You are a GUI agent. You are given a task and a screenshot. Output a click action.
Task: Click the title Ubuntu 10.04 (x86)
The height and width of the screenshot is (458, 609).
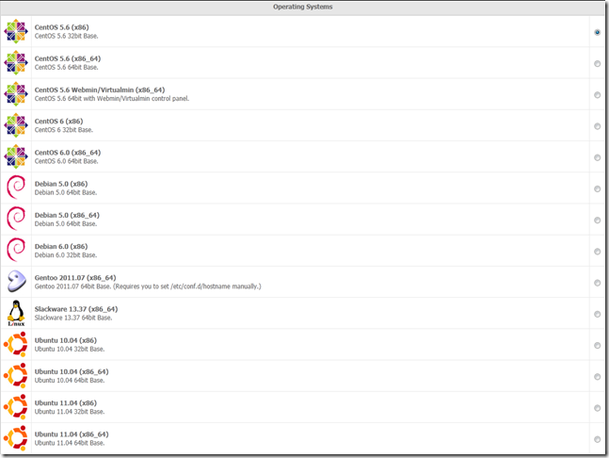coord(66,340)
